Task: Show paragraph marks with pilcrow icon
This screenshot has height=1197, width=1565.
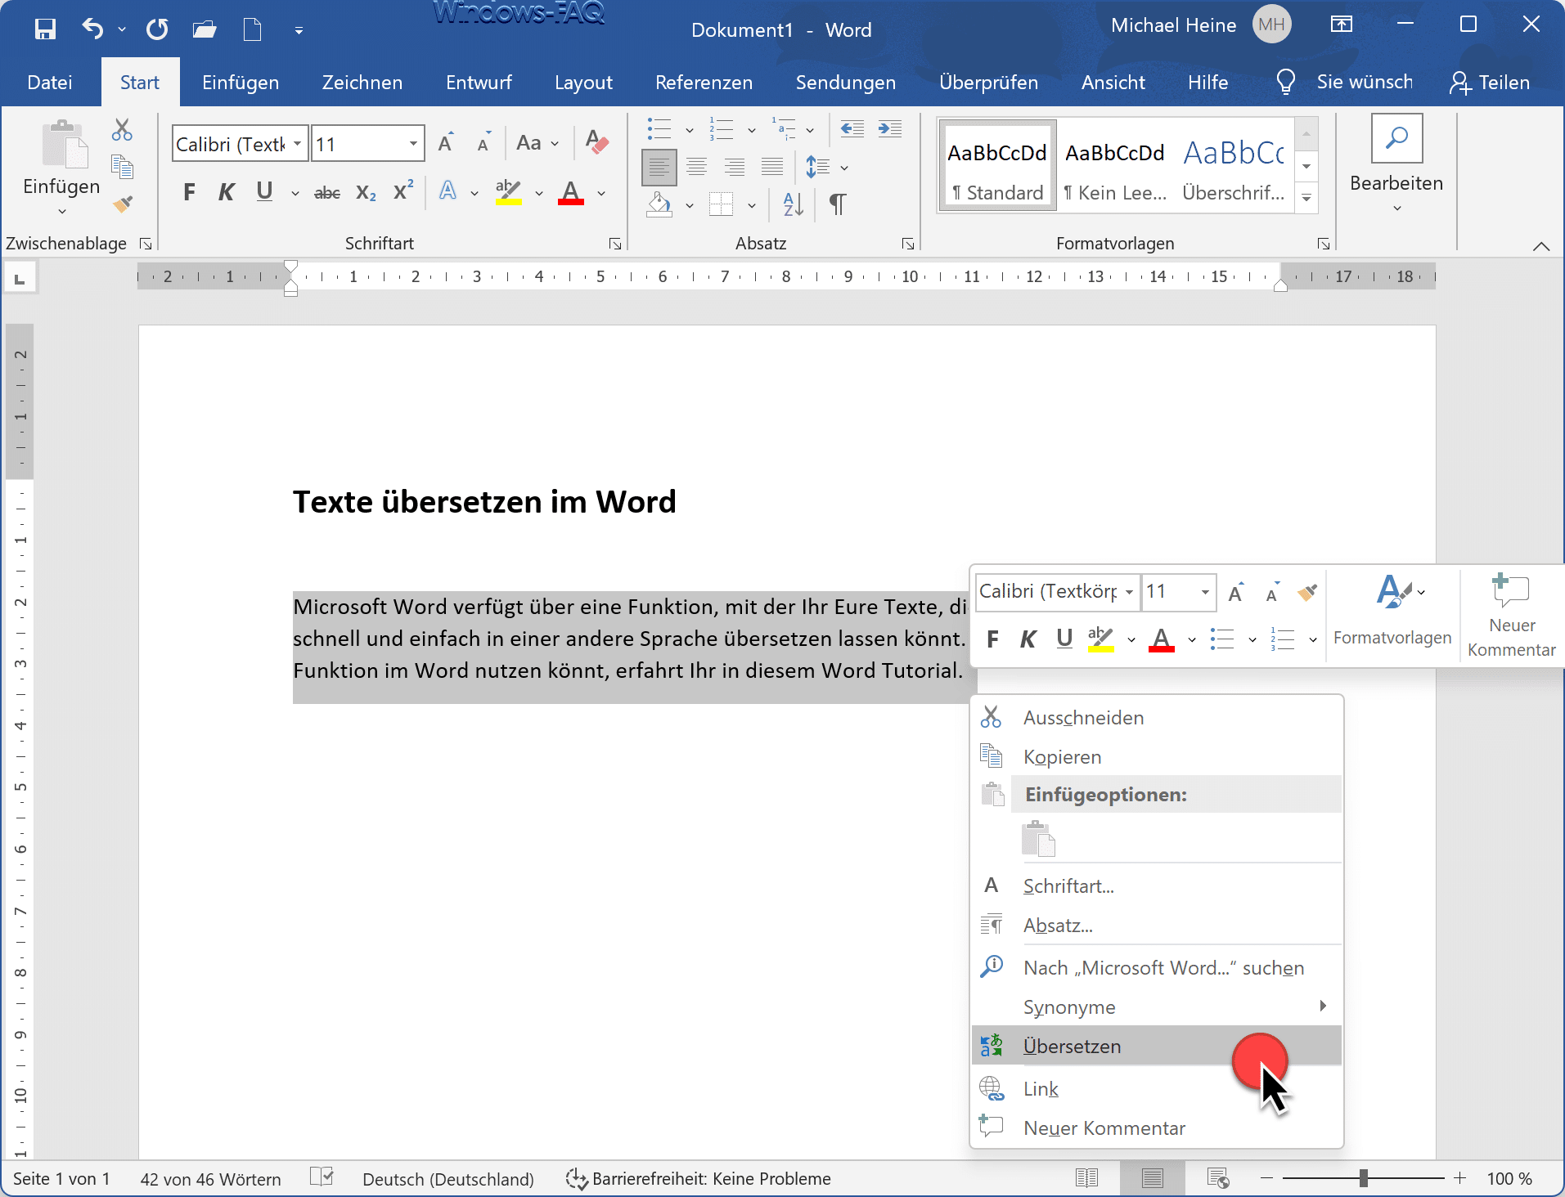Action: click(837, 204)
